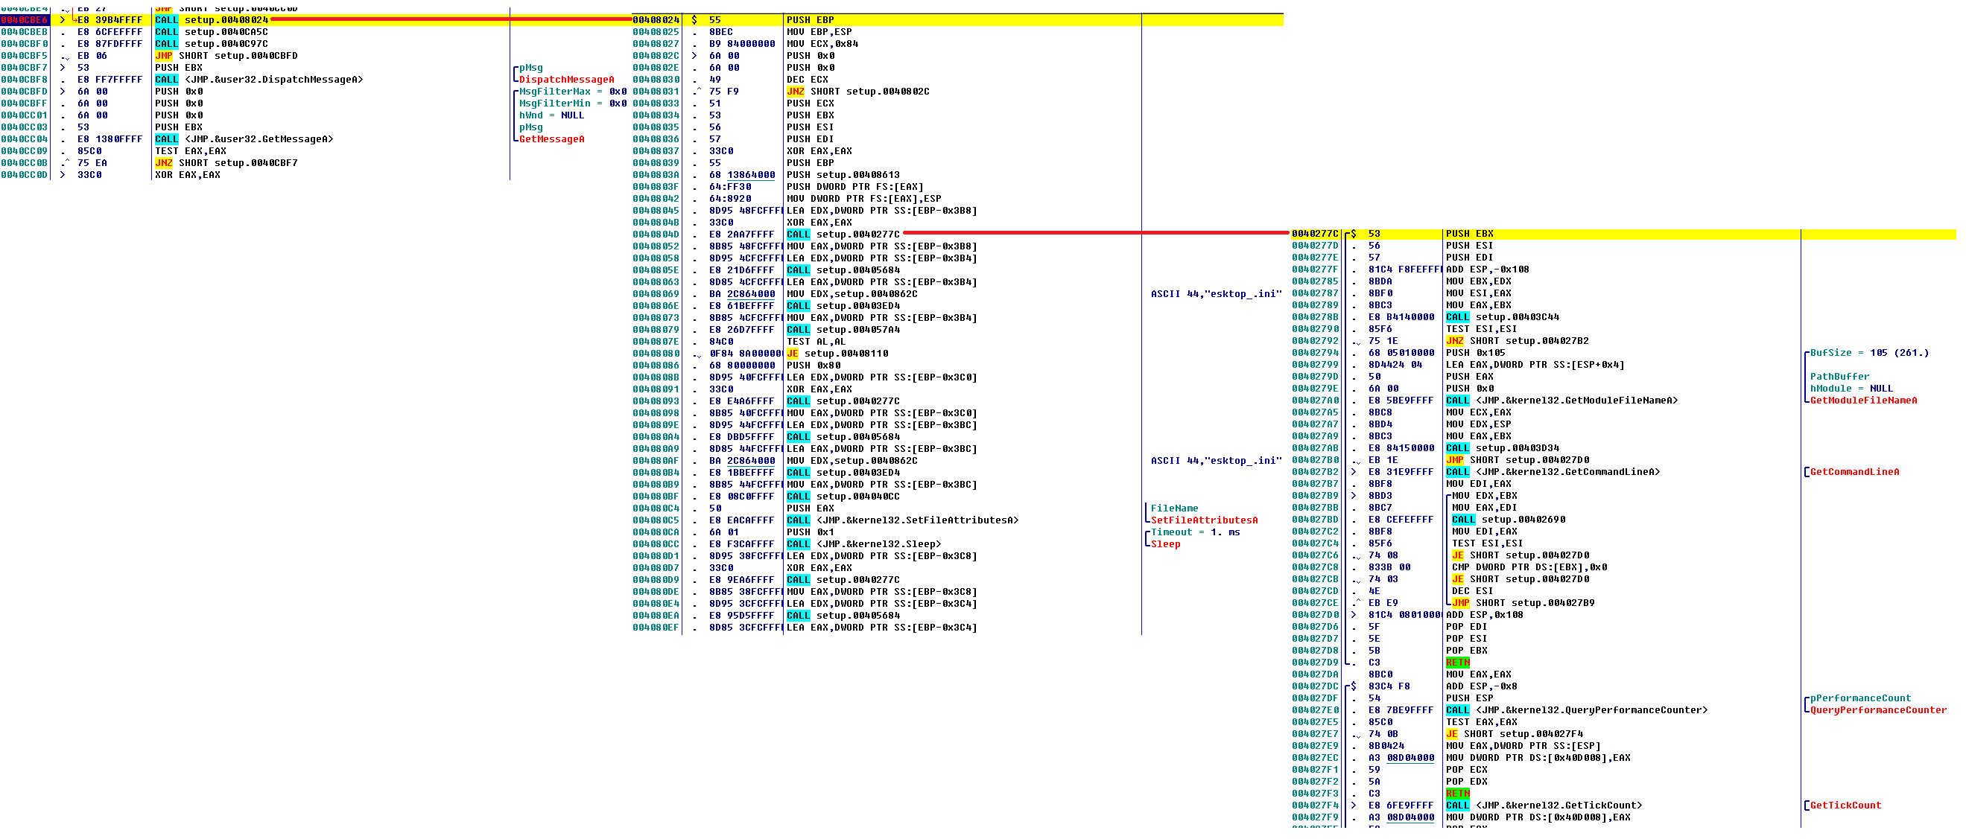Click the red DispatchMessageA comment
The width and height of the screenshot is (1966, 839).
pos(566,80)
